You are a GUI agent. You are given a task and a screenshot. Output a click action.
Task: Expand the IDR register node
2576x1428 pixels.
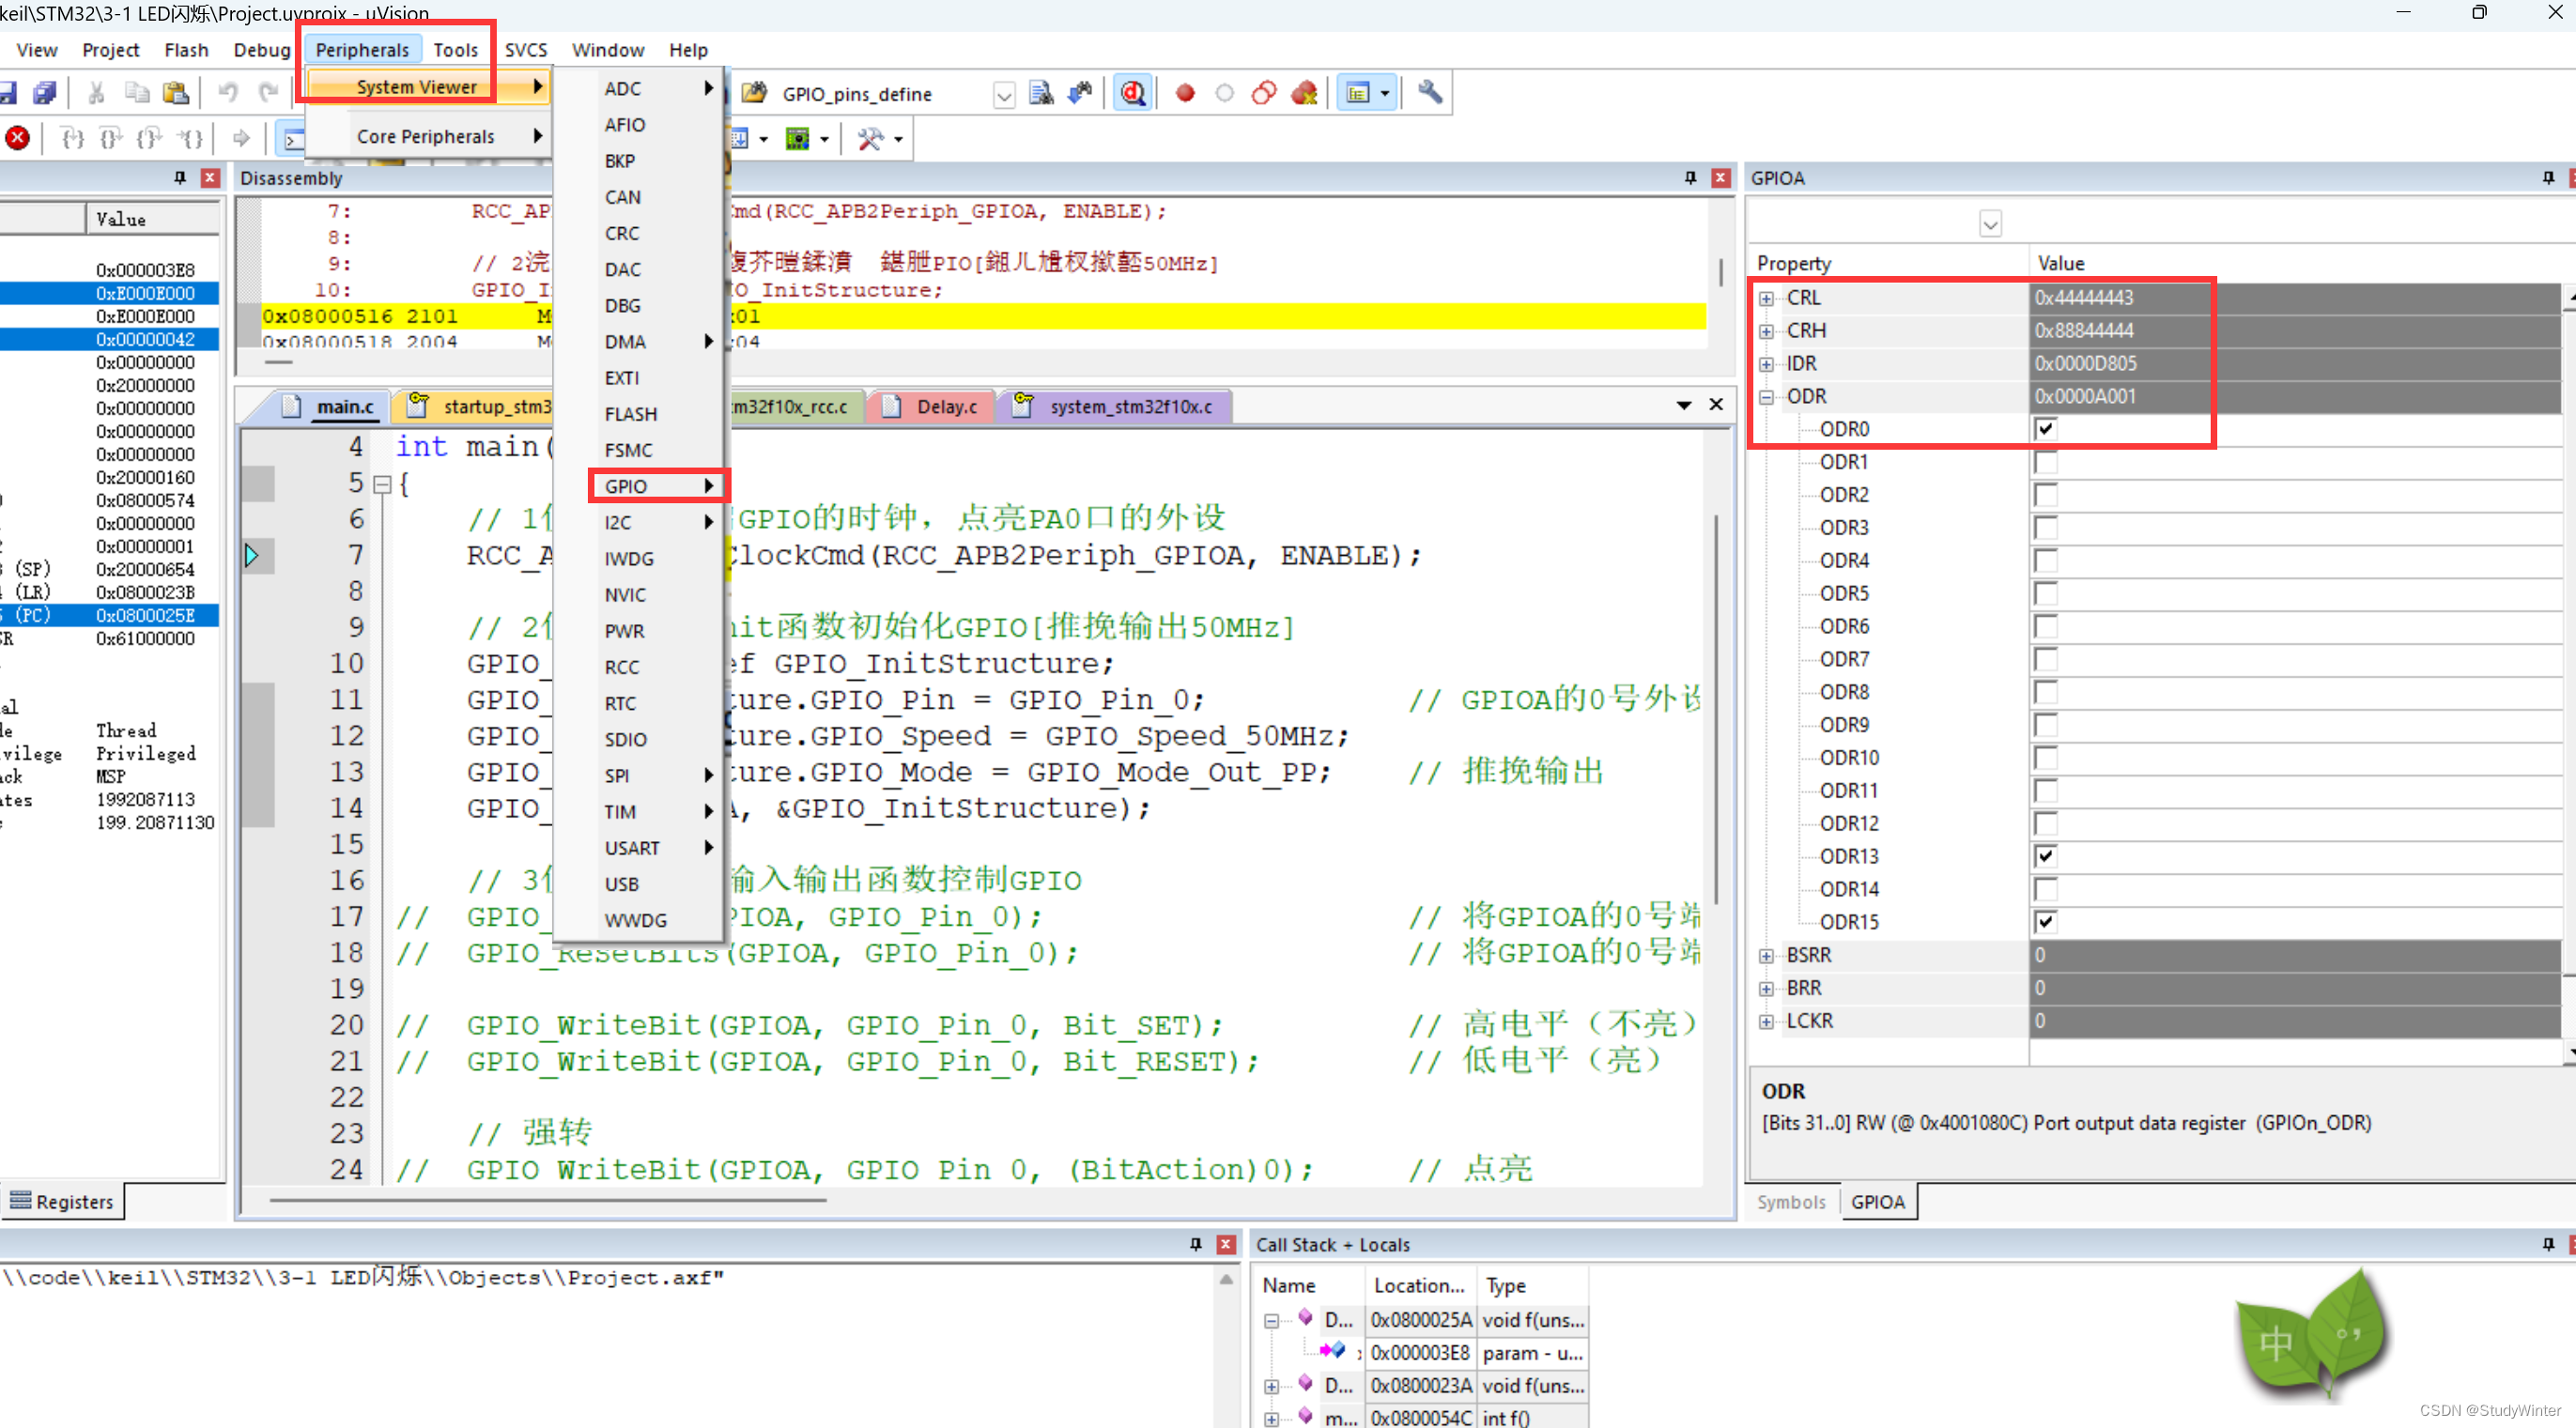point(1766,364)
